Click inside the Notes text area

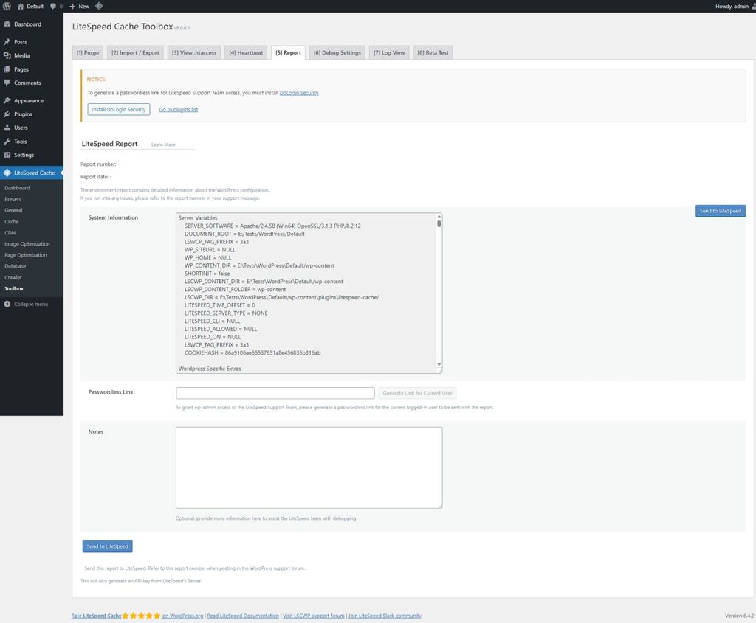click(309, 467)
